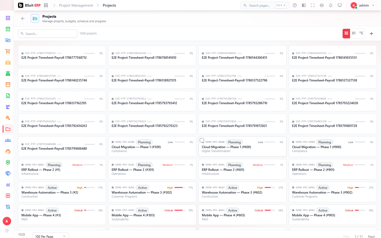Open the green cash register sidebar icon
The width and height of the screenshot is (381, 238).
click(8, 74)
